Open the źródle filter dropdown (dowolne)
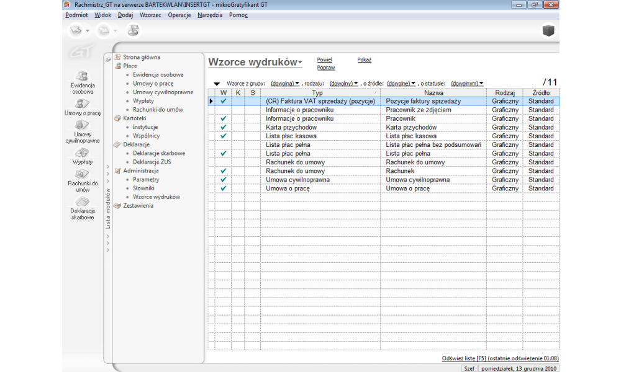The height and width of the screenshot is (372, 621). click(x=401, y=84)
